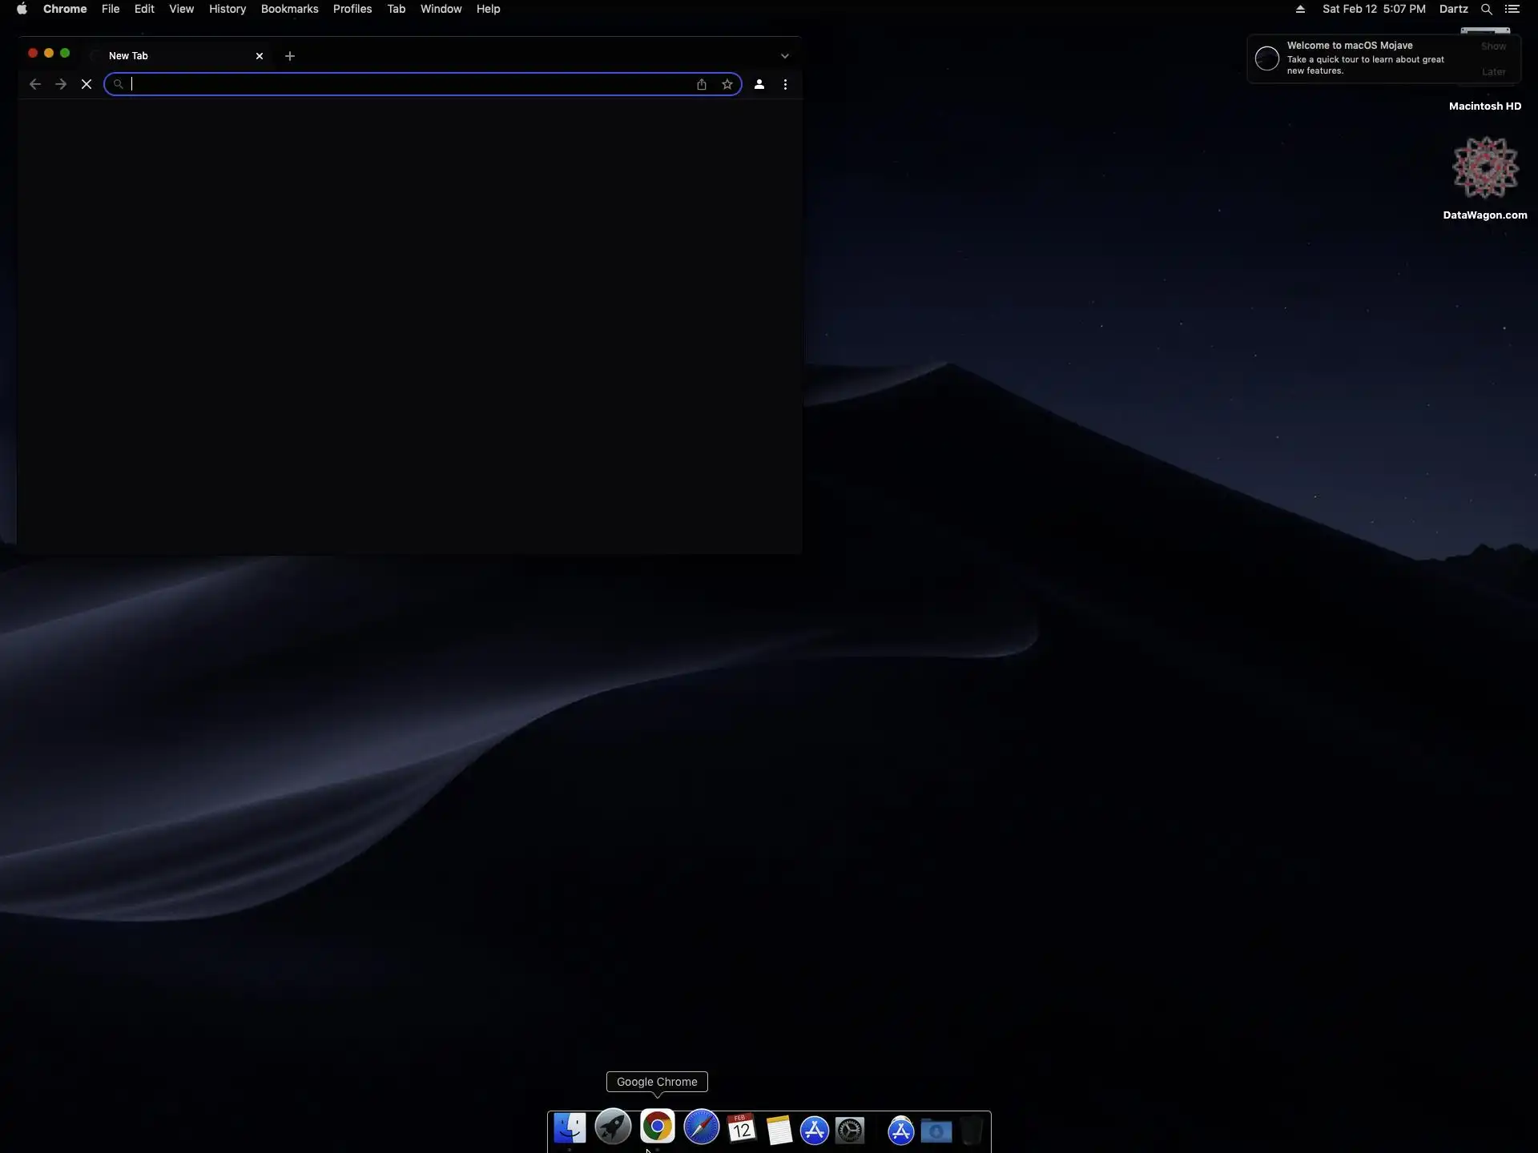Click Later on Mojave notification
This screenshot has height=1153, width=1538.
tap(1493, 72)
